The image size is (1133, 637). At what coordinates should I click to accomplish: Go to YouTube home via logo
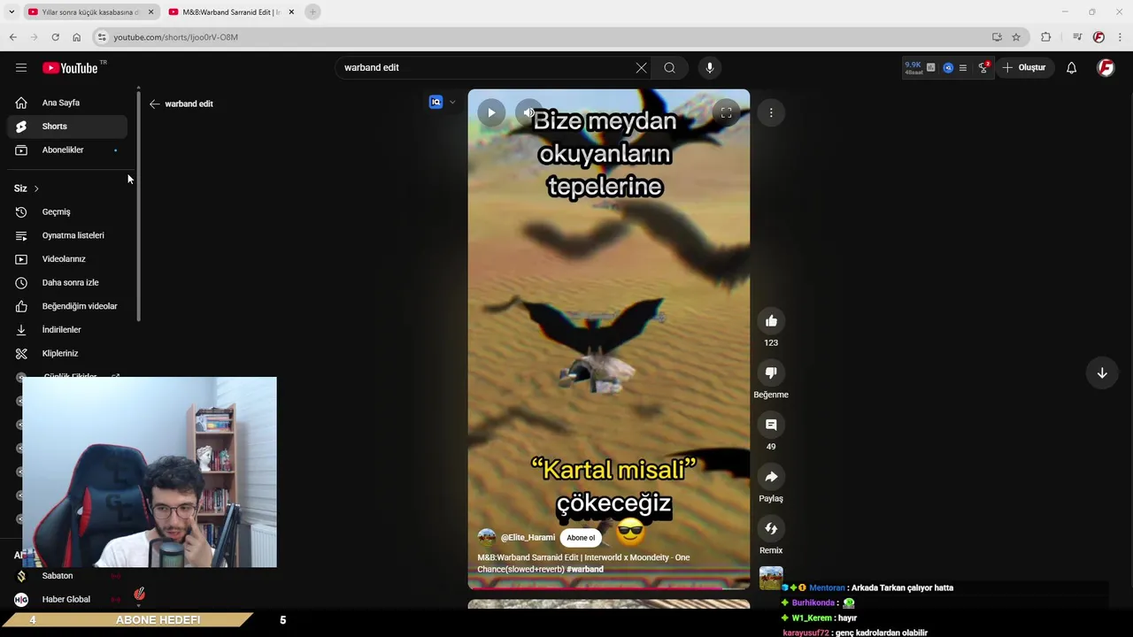point(70,68)
